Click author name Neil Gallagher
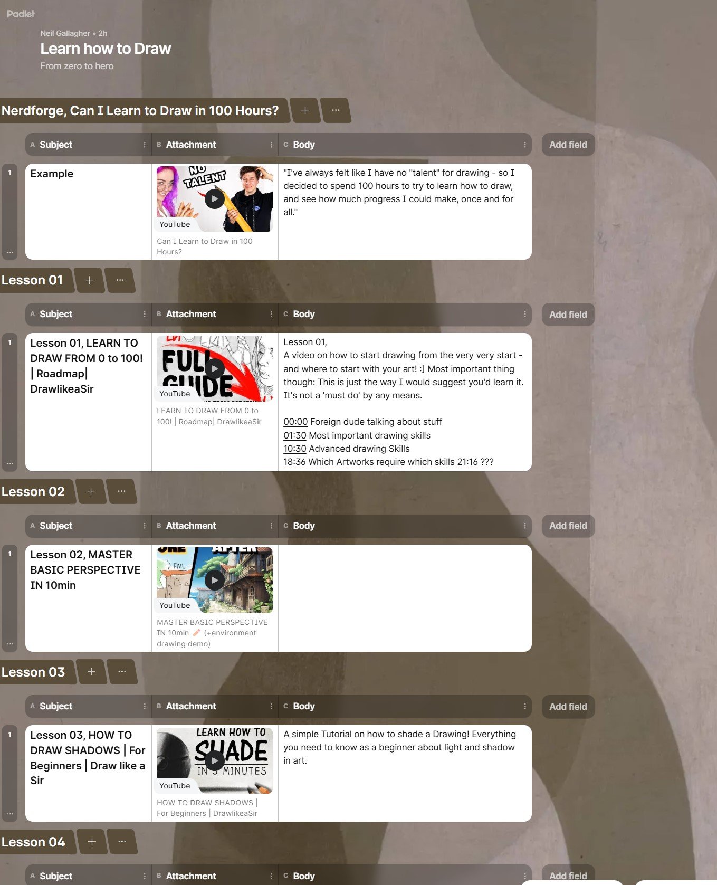The image size is (717, 885). coord(65,33)
